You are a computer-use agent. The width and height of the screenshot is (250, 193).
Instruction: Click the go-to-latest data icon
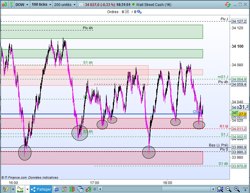(x=245, y=189)
